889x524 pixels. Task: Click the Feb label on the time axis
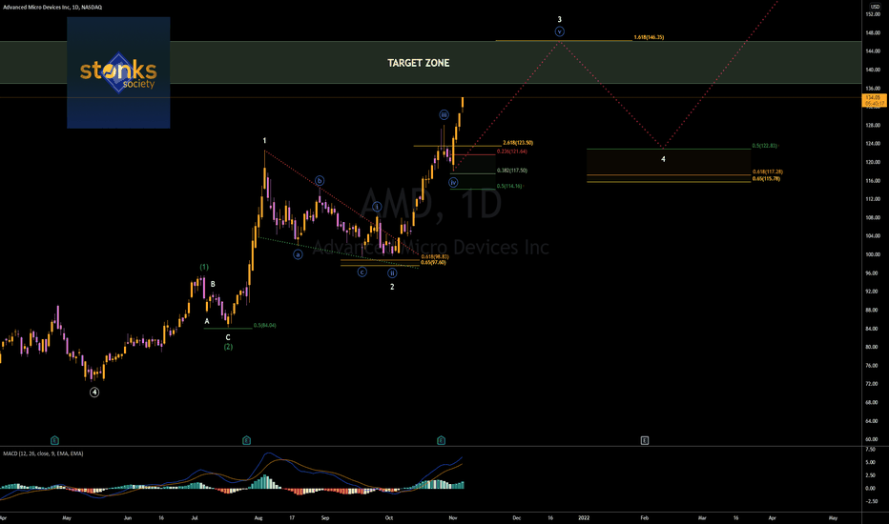click(x=644, y=517)
